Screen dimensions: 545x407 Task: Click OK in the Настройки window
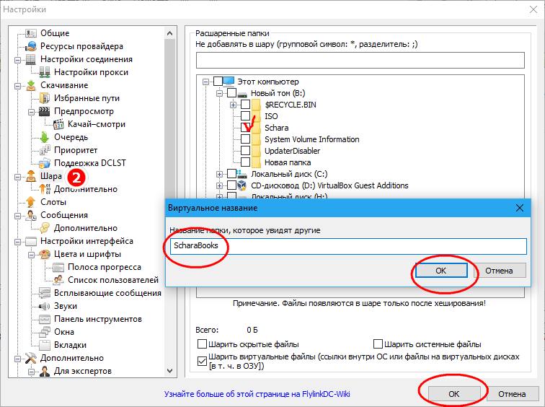point(454,394)
